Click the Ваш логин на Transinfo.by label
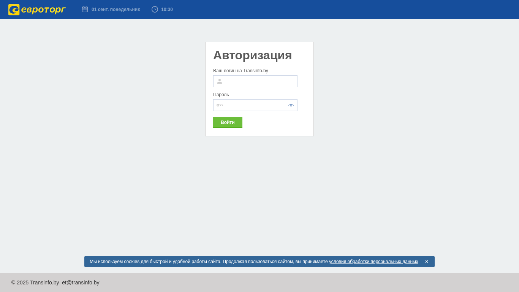 point(241,71)
